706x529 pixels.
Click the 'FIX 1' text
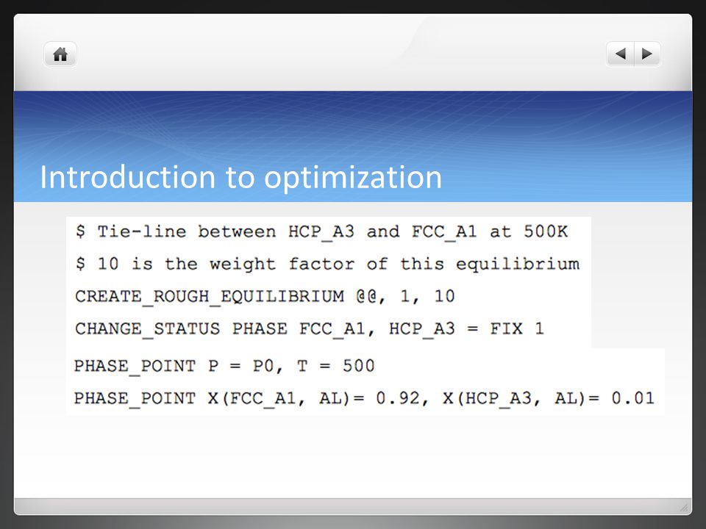517,328
